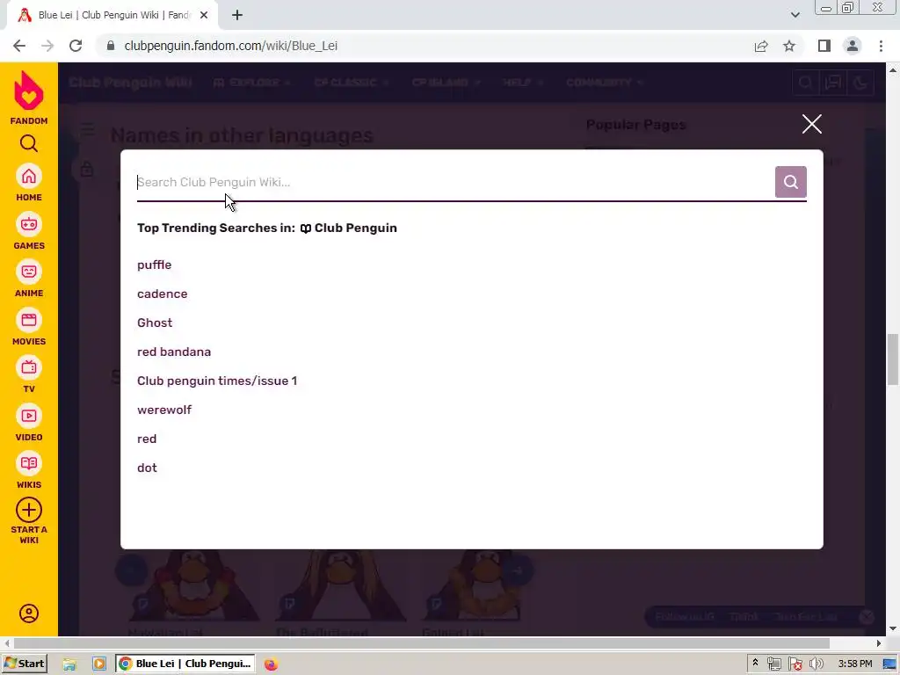The height and width of the screenshot is (675, 900).
Task: Bookmark this page with the star icon
Action: click(789, 46)
